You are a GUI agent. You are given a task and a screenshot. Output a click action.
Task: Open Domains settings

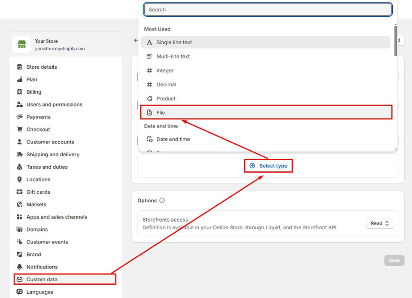(37, 229)
